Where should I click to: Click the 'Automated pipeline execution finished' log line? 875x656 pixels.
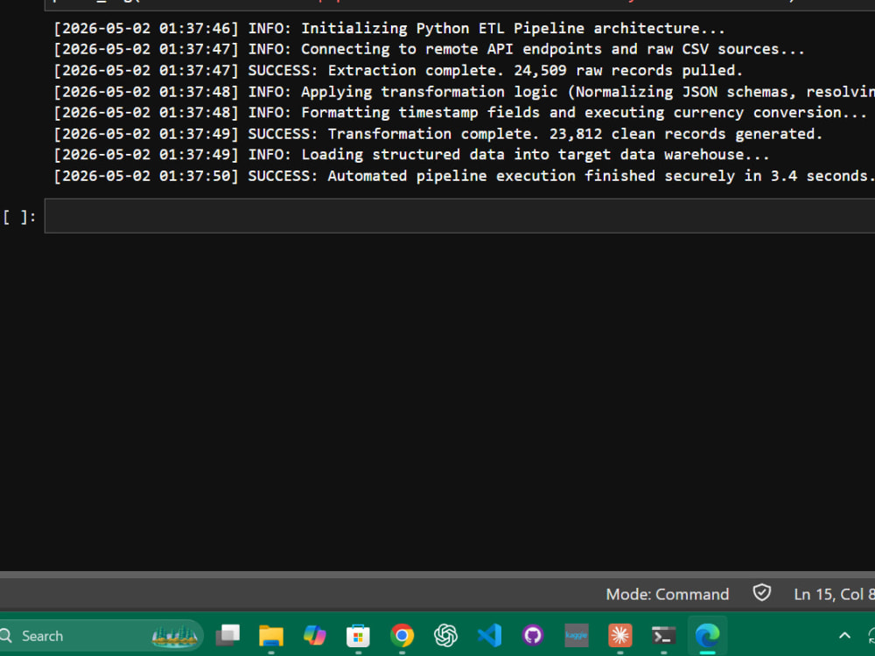click(x=465, y=177)
